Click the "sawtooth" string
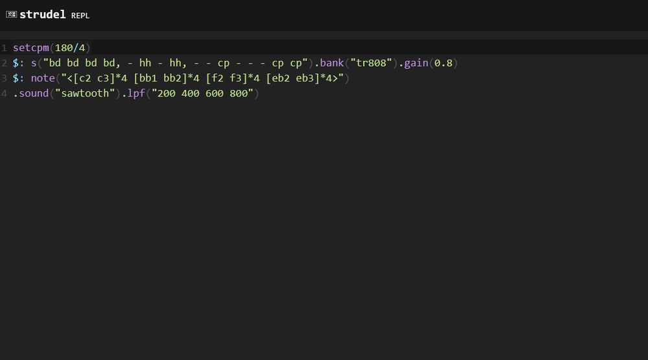The width and height of the screenshot is (648, 360). [85, 93]
